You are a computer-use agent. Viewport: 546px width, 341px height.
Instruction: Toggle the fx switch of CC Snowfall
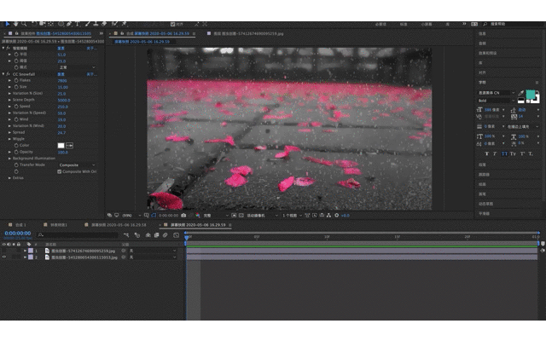(8, 74)
